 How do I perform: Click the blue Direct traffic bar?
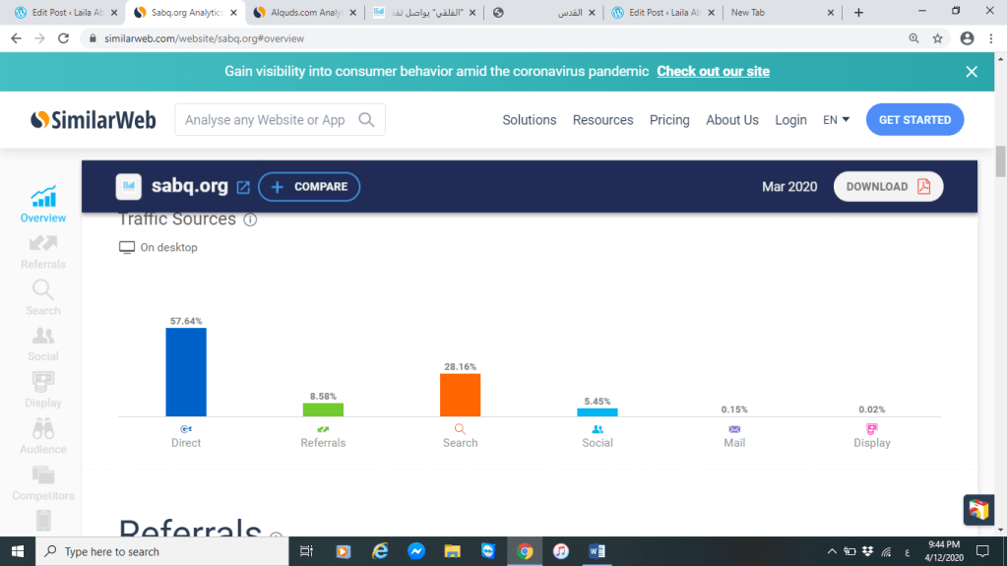pyautogui.click(x=186, y=372)
